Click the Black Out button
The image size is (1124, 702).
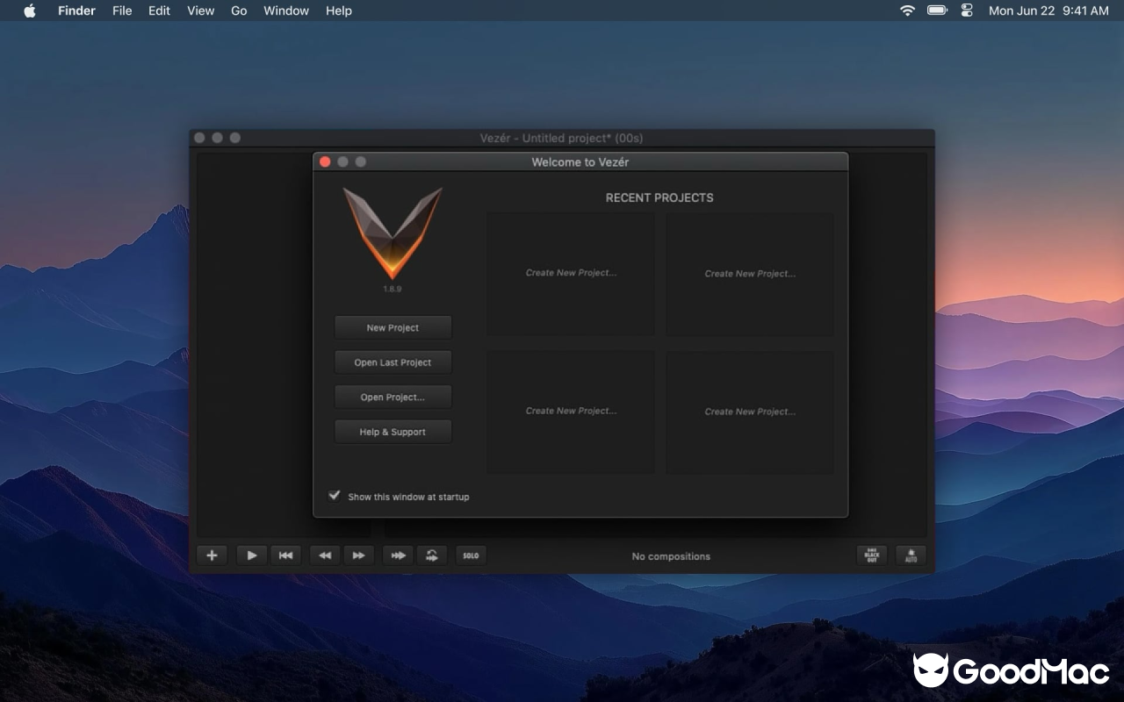coord(872,555)
